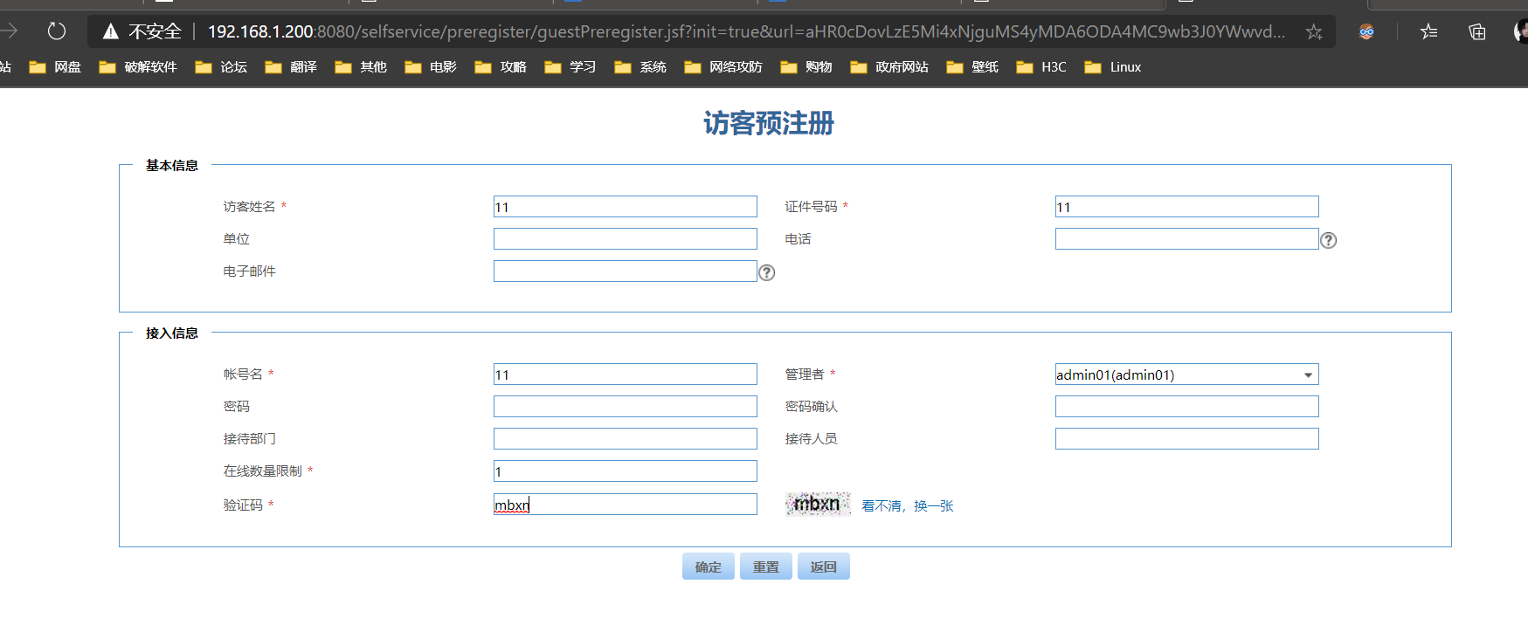Click the not-secure warning triangle icon
The height and width of the screenshot is (632, 1528).
(x=111, y=32)
